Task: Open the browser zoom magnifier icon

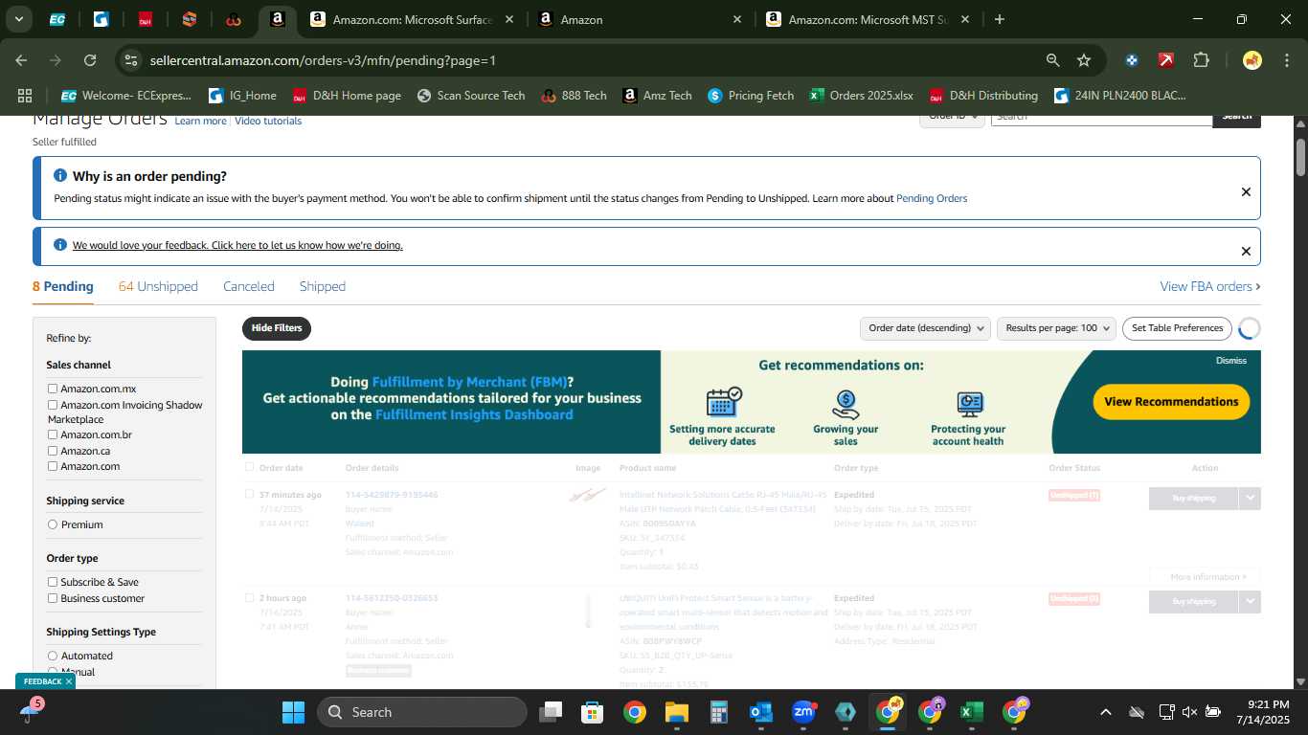Action: pos(1052,60)
